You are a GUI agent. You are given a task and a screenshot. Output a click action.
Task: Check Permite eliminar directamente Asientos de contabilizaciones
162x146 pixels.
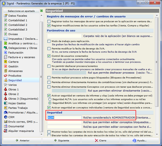(49, 82)
